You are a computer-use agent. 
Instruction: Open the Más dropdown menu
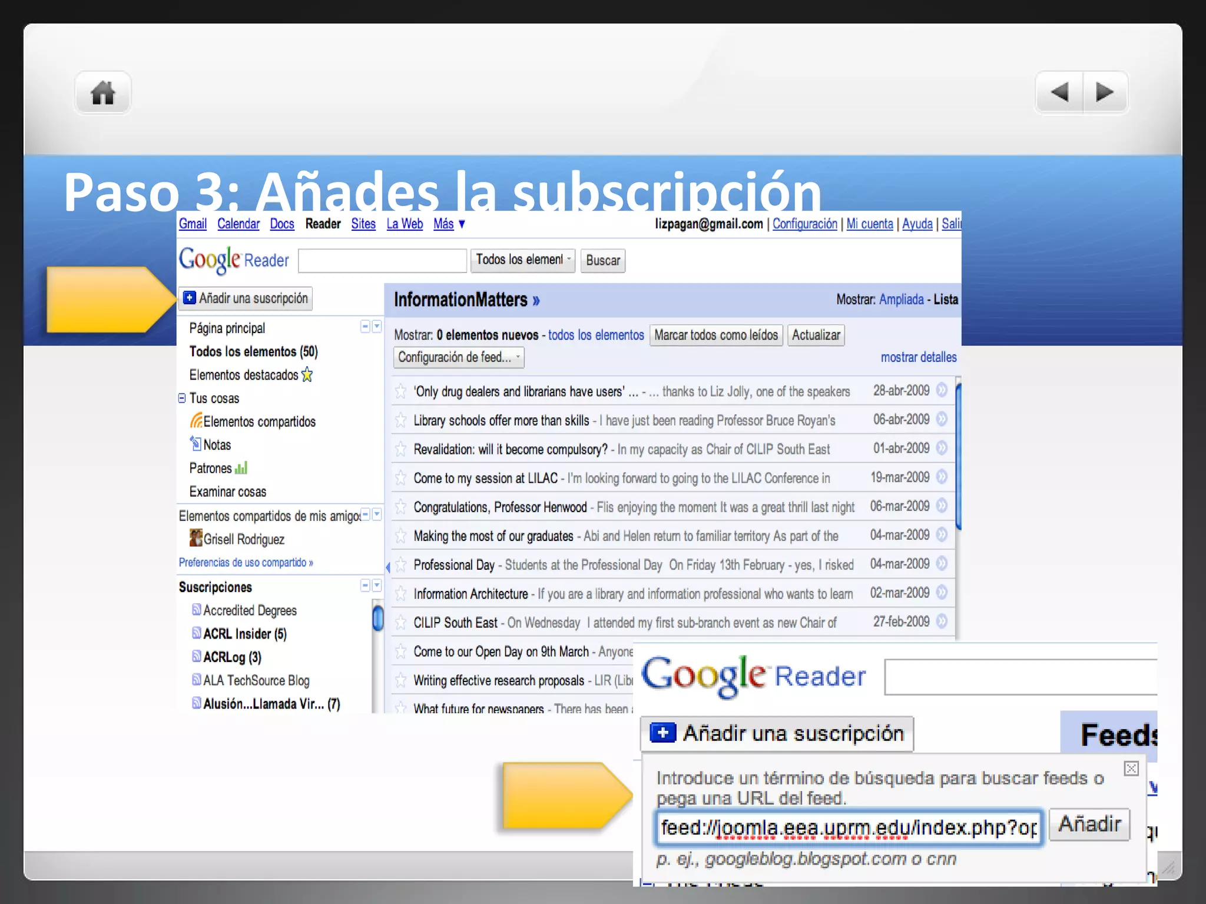coord(449,224)
